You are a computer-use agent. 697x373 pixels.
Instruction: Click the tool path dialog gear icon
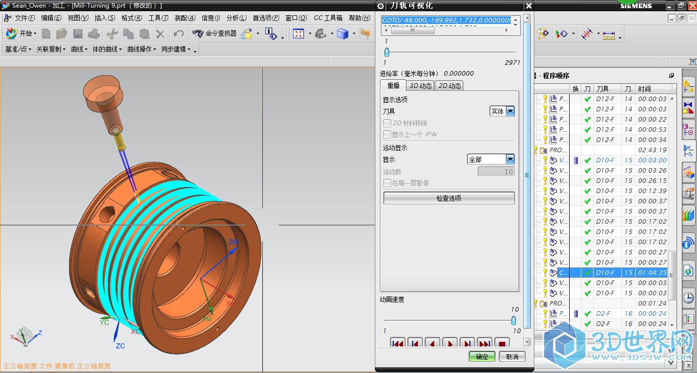(x=380, y=6)
